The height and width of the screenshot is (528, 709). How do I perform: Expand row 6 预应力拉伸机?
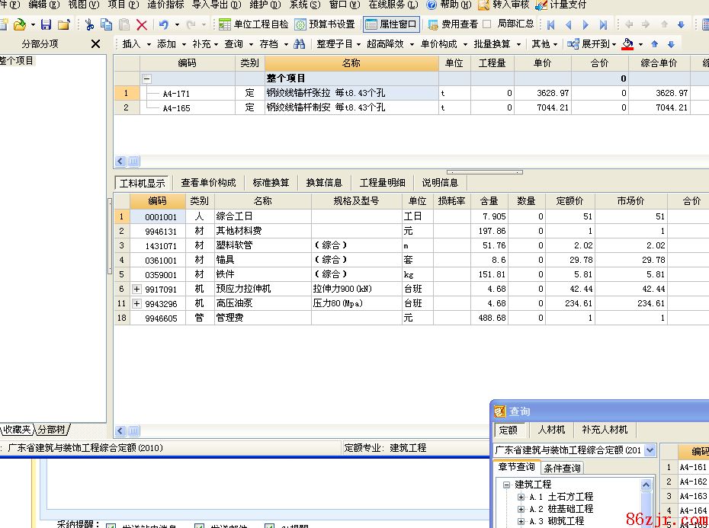(x=137, y=290)
